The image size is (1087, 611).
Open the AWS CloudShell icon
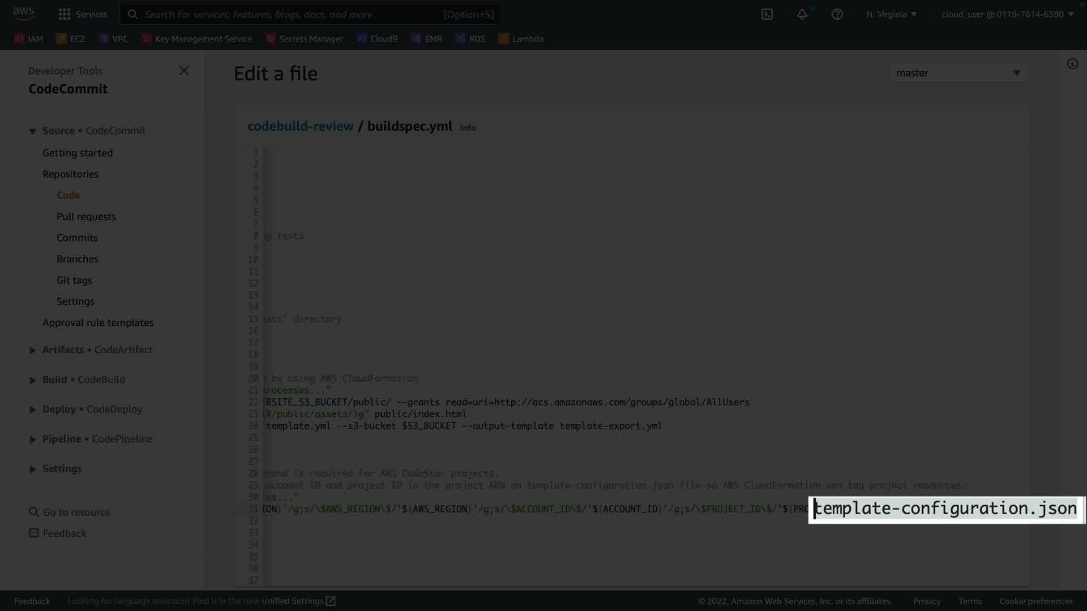767,14
